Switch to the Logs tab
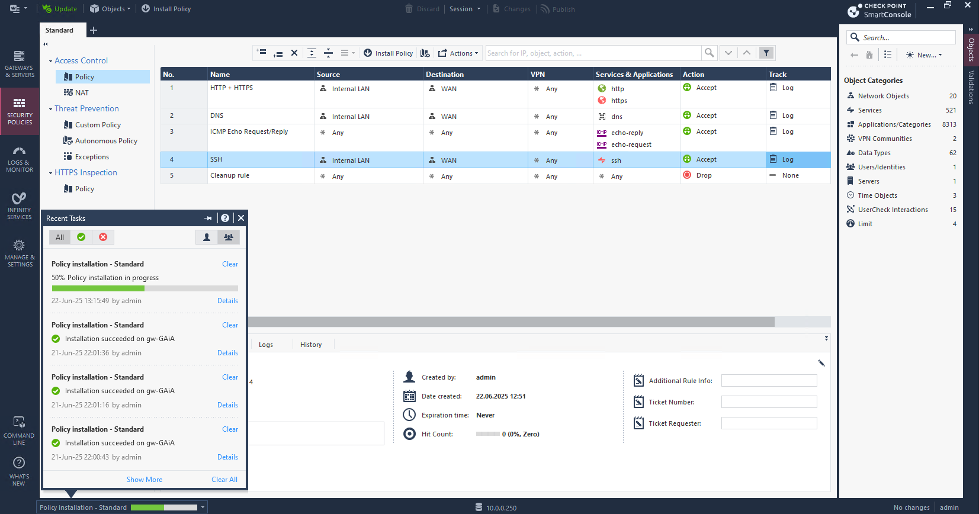Image resolution: width=979 pixels, height=514 pixels. pyautogui.click(x=266, y=345)
